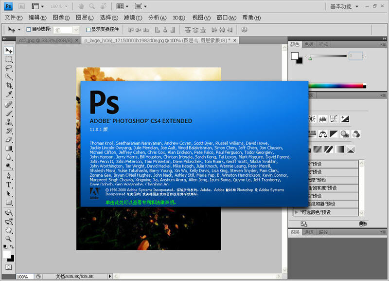Open the View Extras dropdown
This screenshot has height=281, width=389.
pos(37,6)
